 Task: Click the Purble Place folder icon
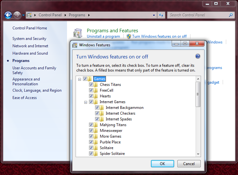pos(96,142)
